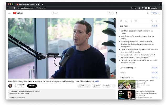Screen dimensions: 168x105
Task: Open more actions menu beside Save
Action: click(114, 86)
